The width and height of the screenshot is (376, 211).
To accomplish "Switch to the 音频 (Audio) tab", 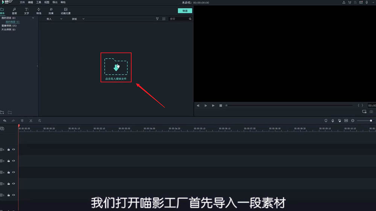I will coord(14,11).
